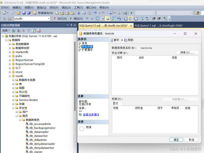Click the 取消 Cancel button
204x153 pixels.
[x=191, y=140]
